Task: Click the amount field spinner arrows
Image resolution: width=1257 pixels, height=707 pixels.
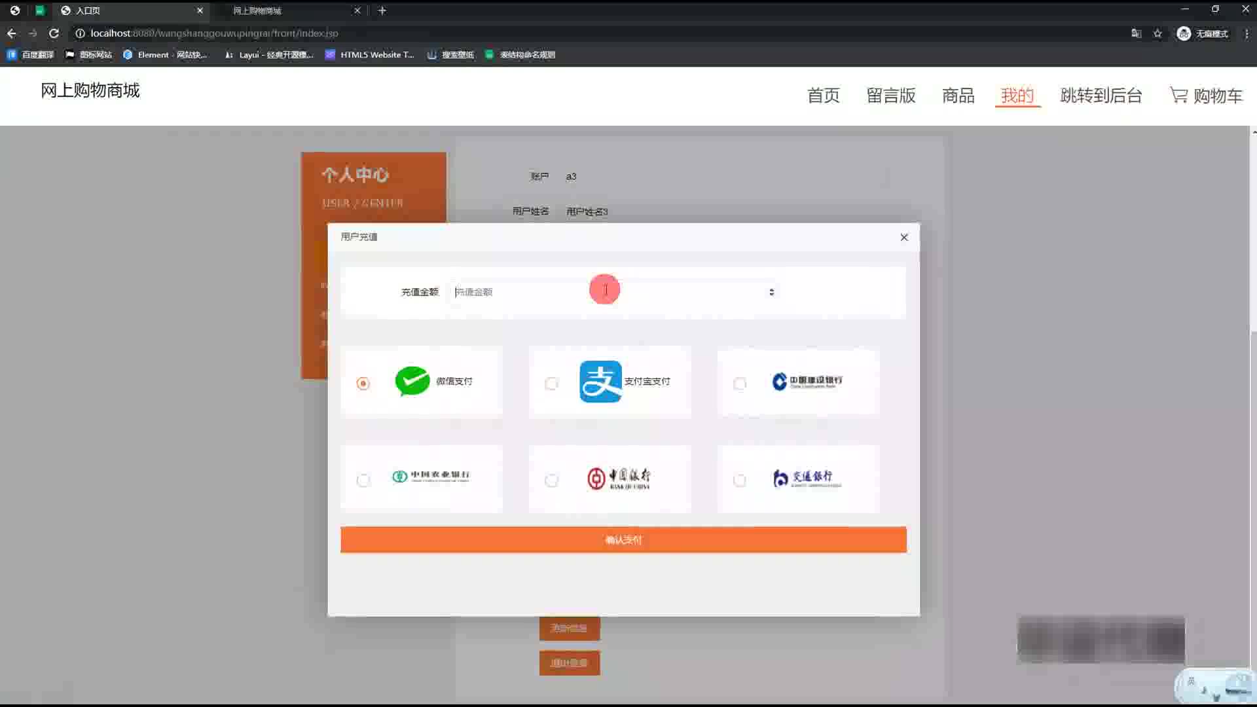Action: [x=772, y=292]
